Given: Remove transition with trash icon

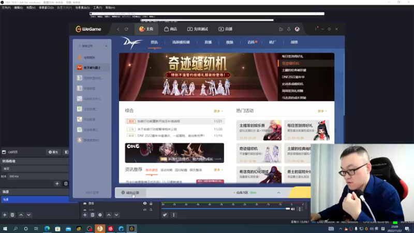Looking at the screenshot, I should click(x=66, y=184).
